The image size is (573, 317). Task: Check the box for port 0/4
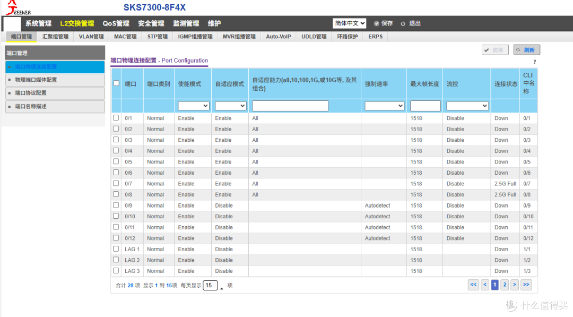[116, 151]
